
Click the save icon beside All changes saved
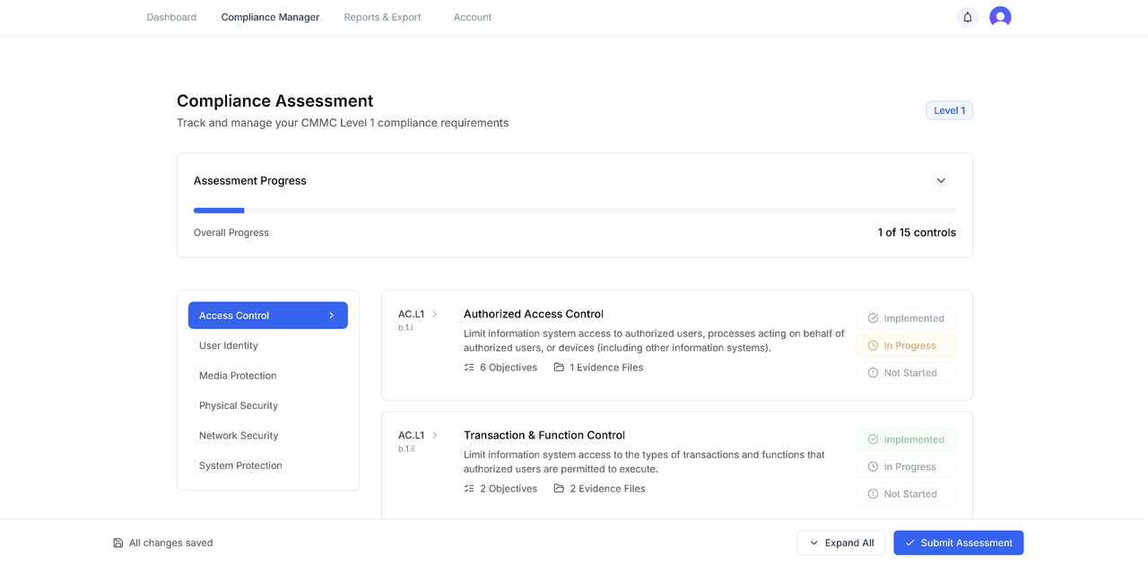tap(118, 542)
